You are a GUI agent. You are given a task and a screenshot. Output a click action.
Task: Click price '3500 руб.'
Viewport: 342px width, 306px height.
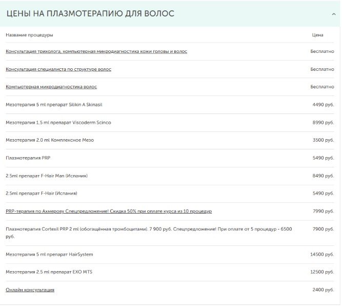coord(323,140)
